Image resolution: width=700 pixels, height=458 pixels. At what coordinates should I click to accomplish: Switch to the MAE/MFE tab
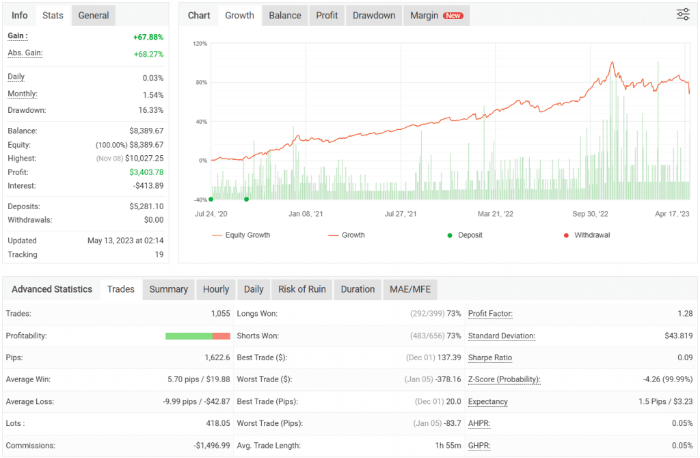(411, 289)
